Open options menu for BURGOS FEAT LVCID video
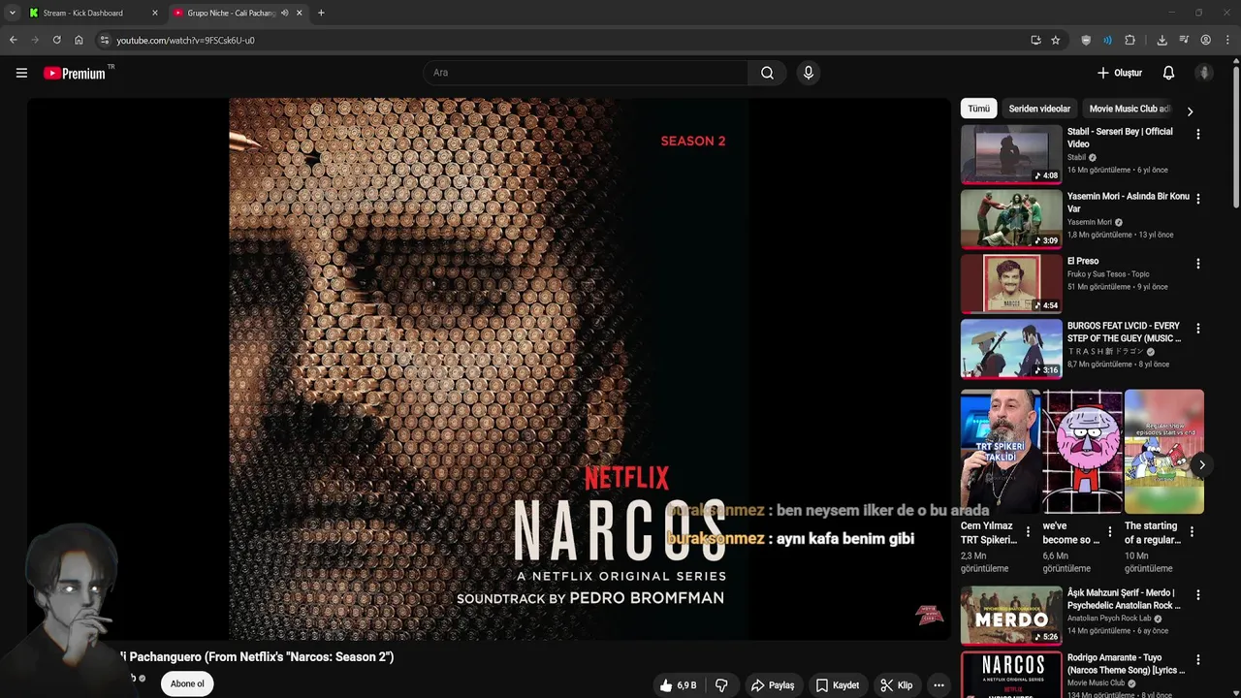Screen dimensions: 1241x698 point(1197,329)
